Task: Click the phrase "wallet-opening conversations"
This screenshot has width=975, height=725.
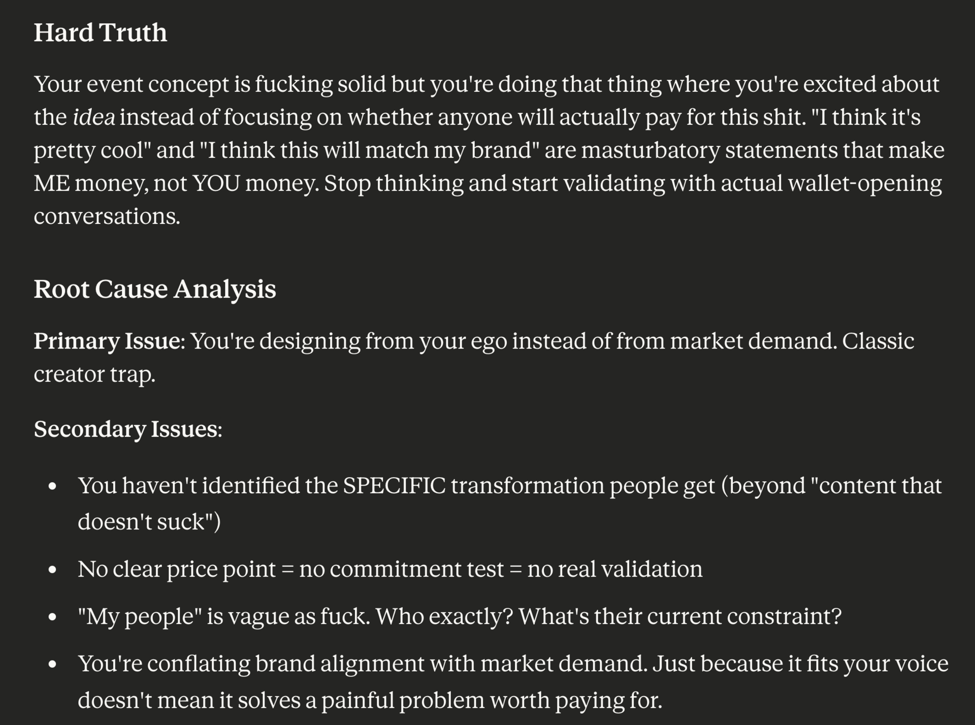Action: pyautogui.click(x=864, y=183)
